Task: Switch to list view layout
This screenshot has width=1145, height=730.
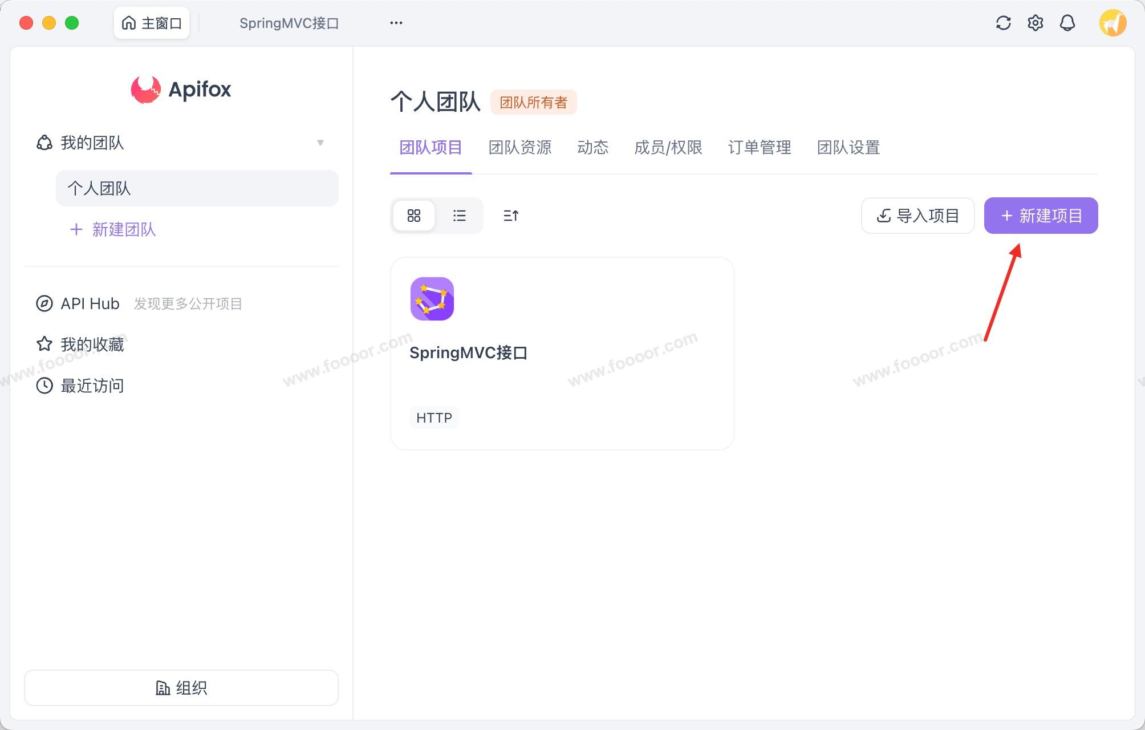Action: [x=459, y=216]
